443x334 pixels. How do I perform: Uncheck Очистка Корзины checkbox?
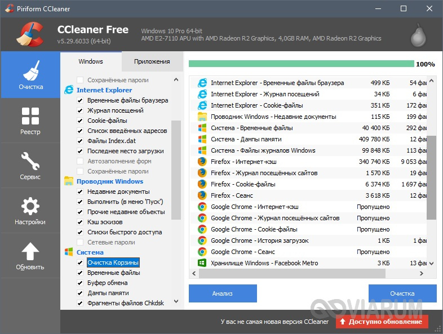pyautogui.click(x=80, y=262)
